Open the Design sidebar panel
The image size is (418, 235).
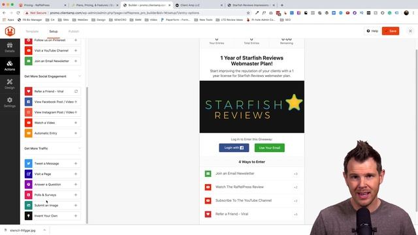click(x=10, y=84)
